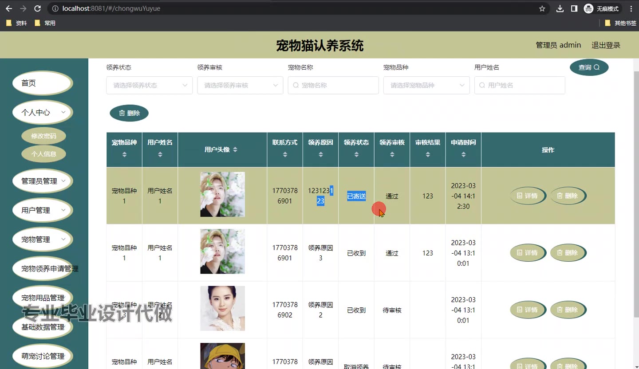
Task: Open the 其他书签 folder
Action: [x=621, y=23]
